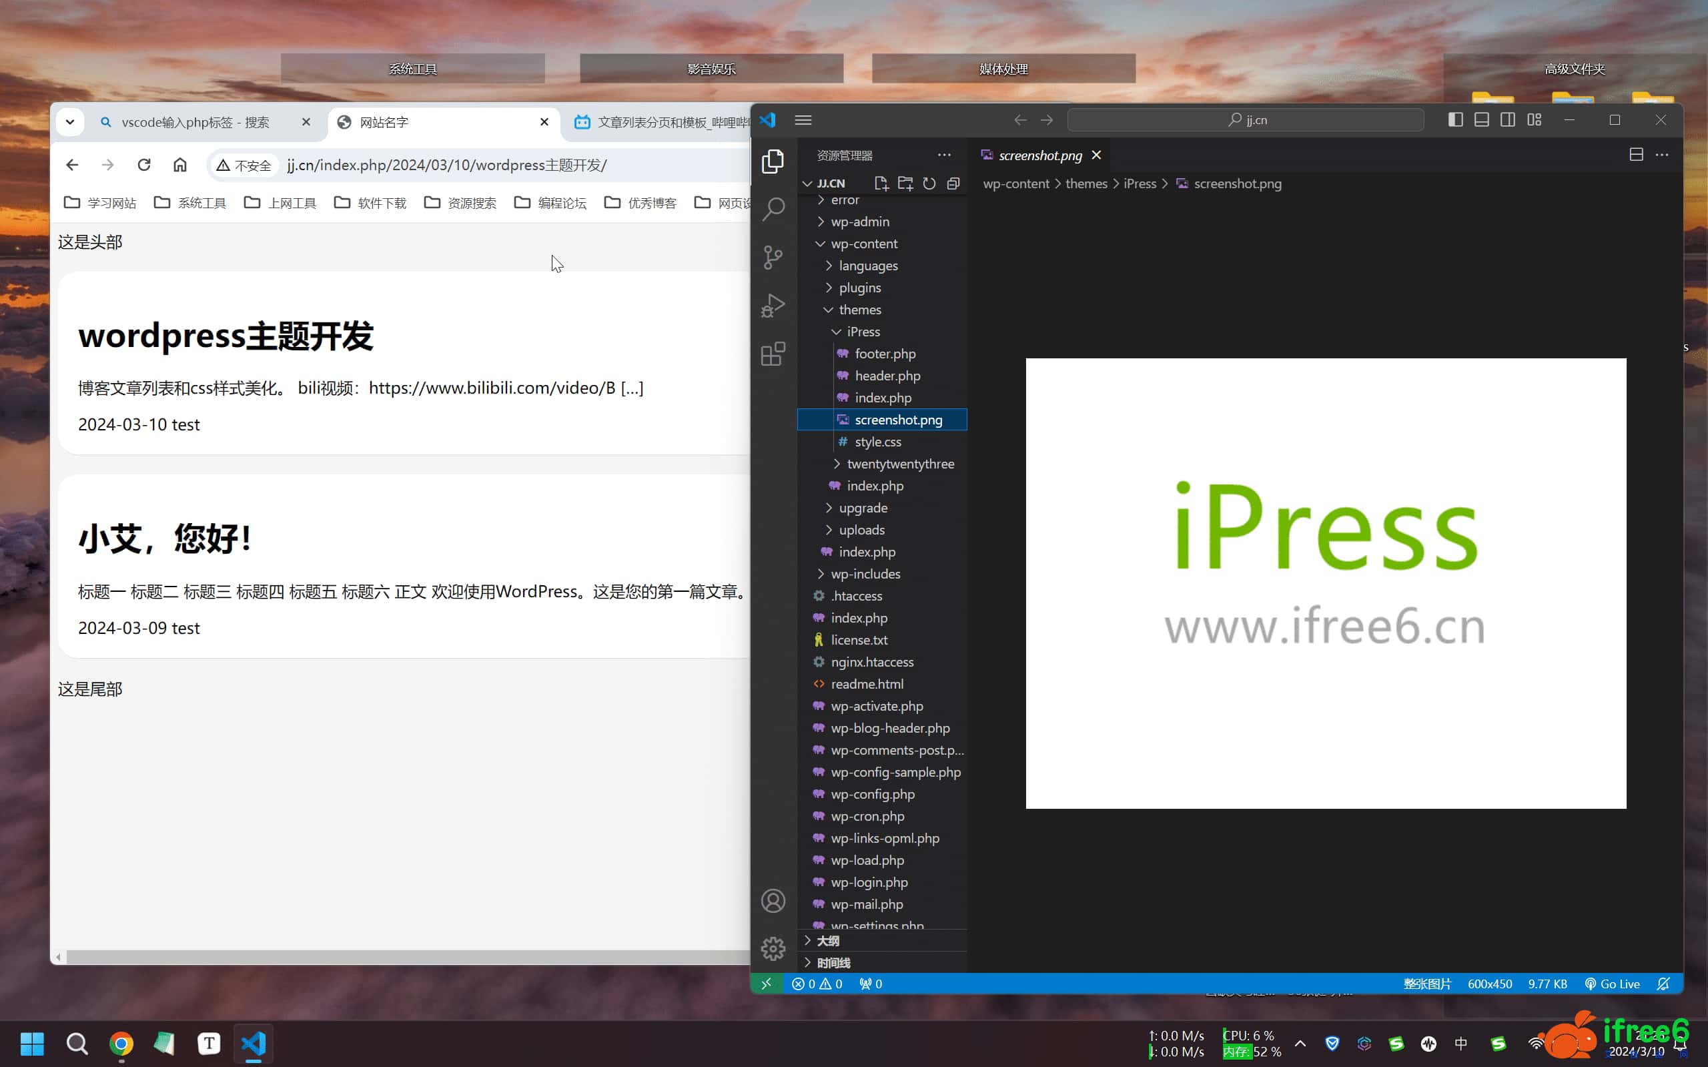Image resolution: width=1708 pixels, height=1067 pixels.
Task: Click the Refresh Explorer icon
Action: coord(929,184)
